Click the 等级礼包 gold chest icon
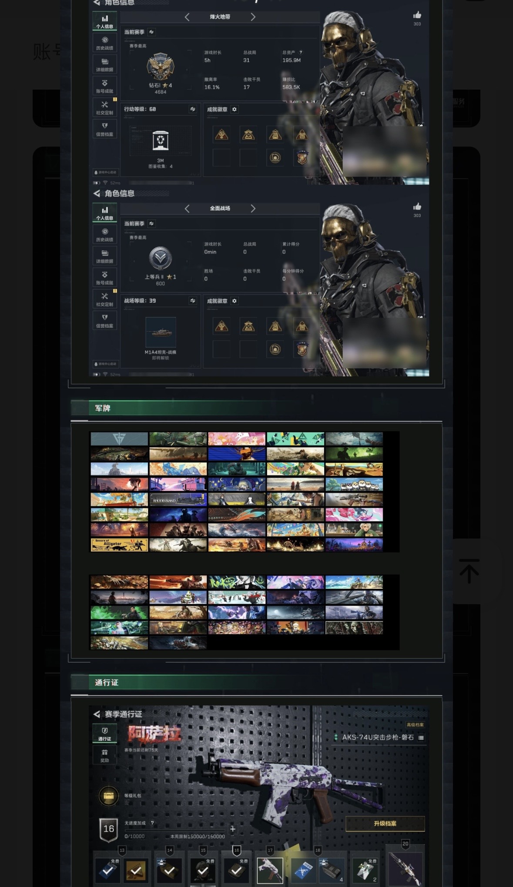 tap(108, 797)
